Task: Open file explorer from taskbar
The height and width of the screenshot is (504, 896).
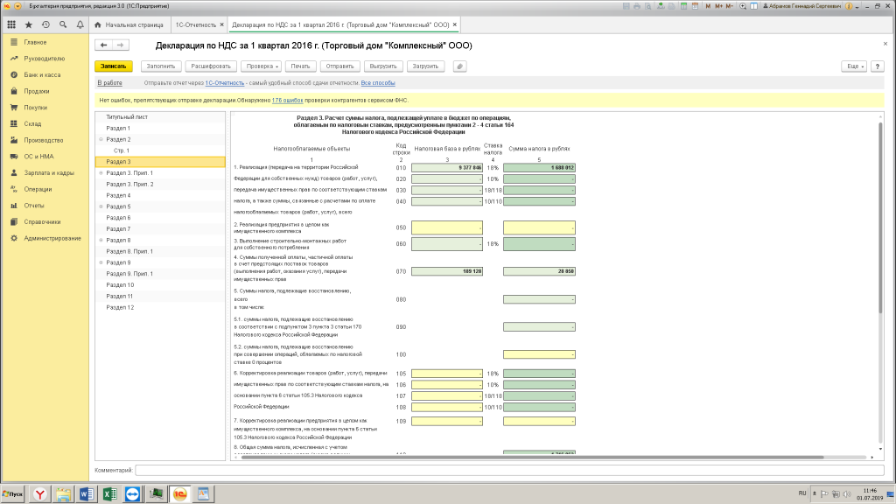Action: click(63, 493)
